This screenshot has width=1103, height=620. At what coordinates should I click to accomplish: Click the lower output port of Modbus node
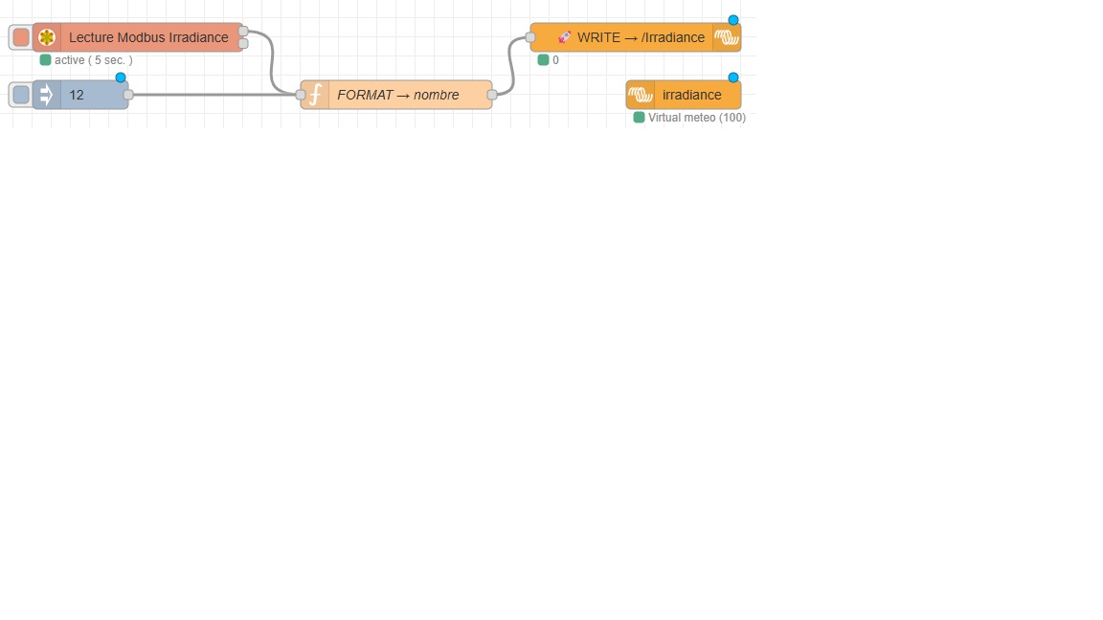point(243,44)
